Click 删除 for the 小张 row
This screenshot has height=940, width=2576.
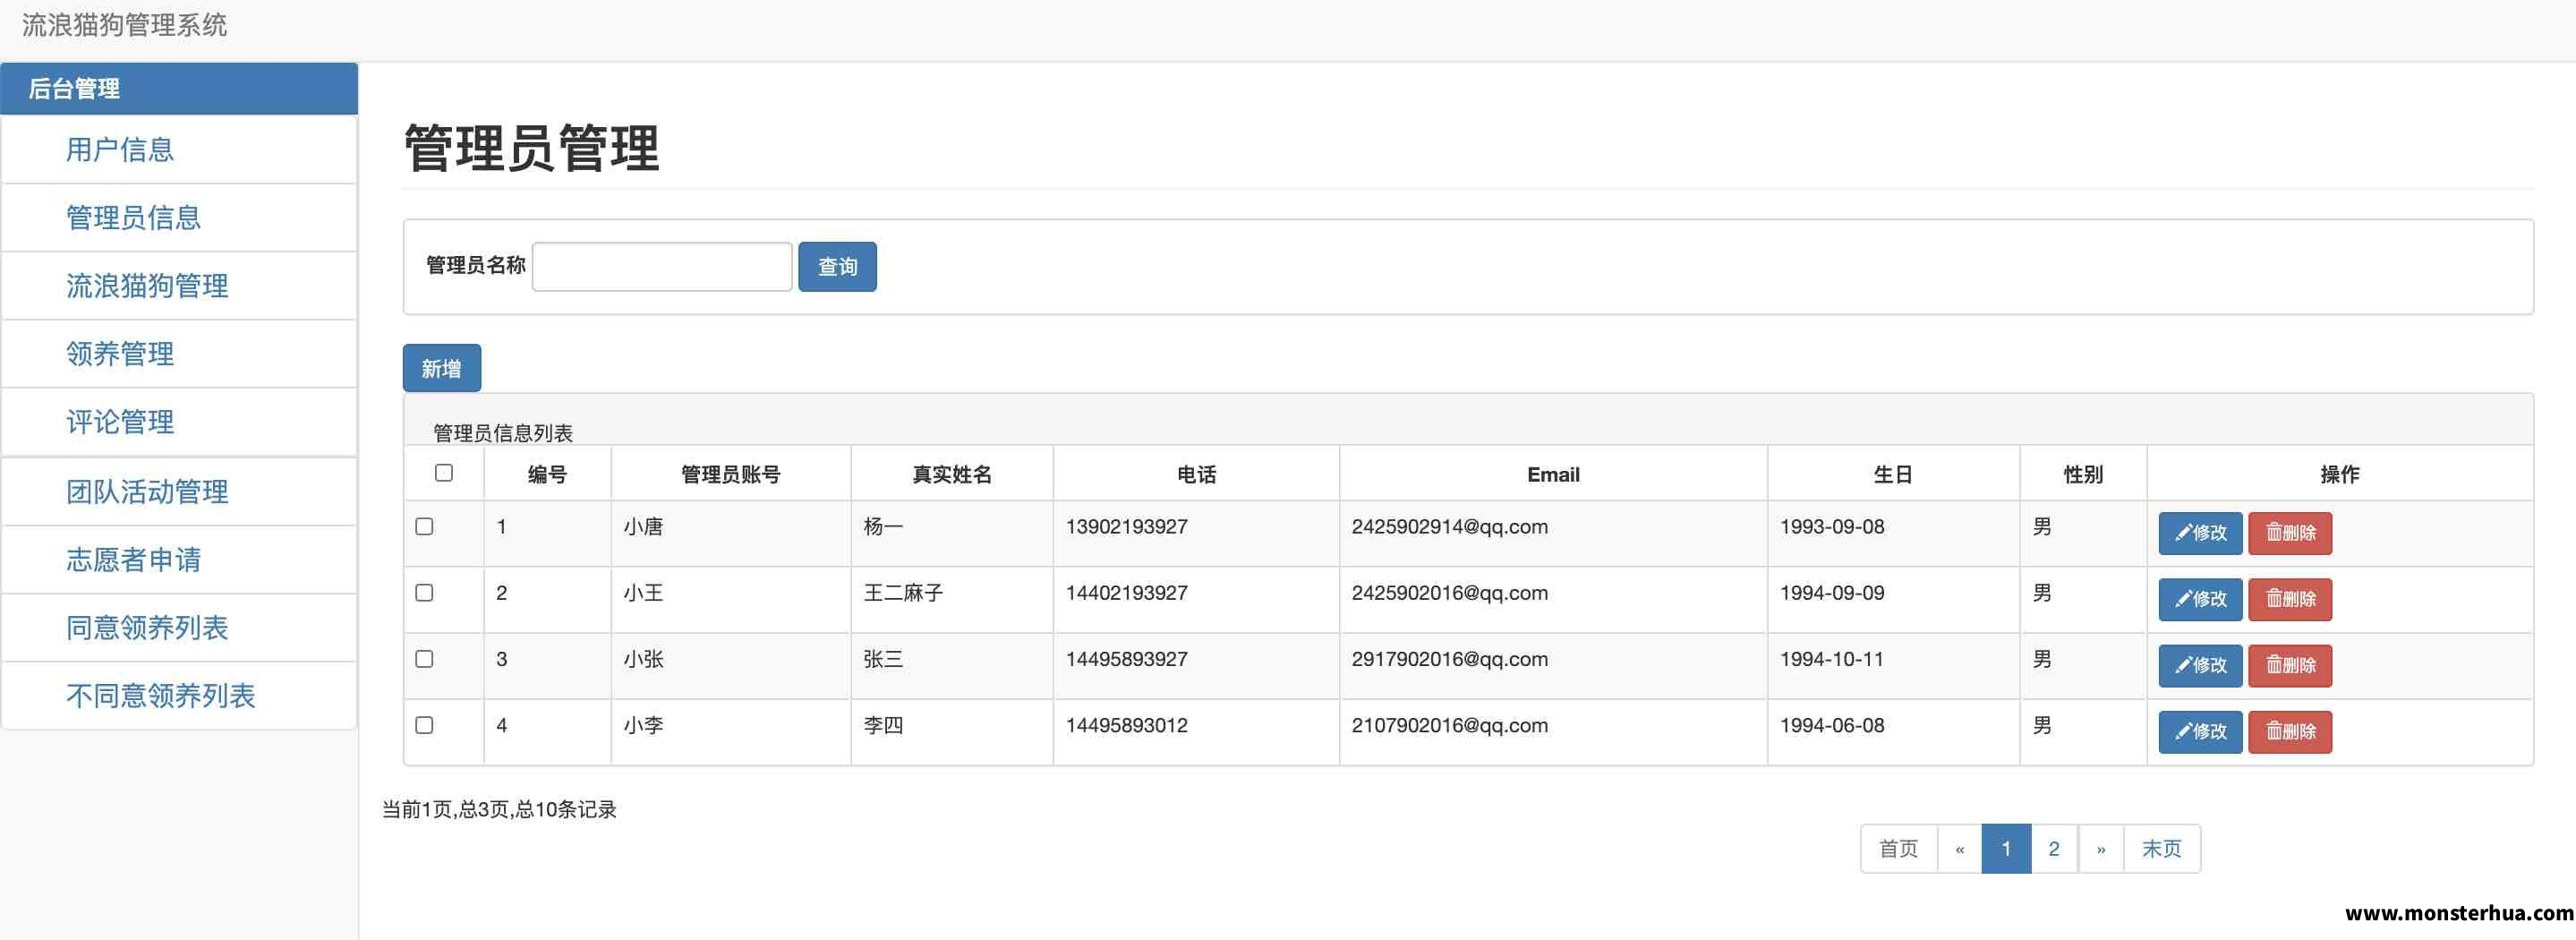pyautogui.click(x=2290, y=665)
